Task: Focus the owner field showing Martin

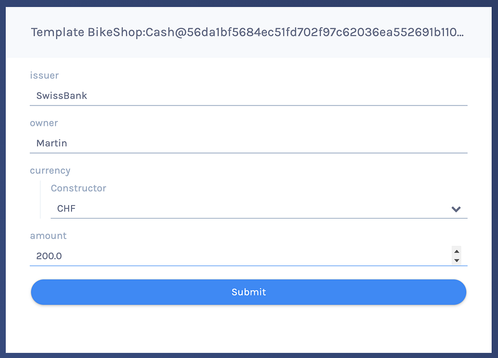Action: [249, 143]
